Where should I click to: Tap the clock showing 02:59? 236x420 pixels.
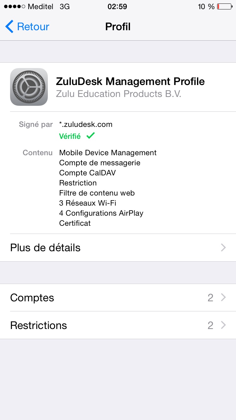118,6
